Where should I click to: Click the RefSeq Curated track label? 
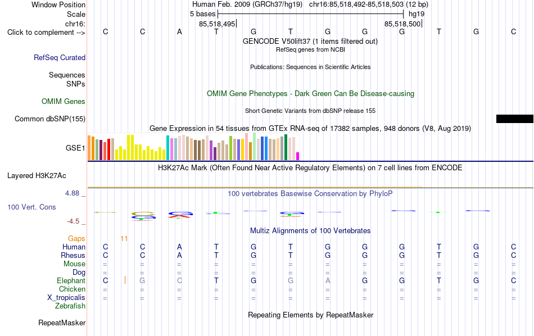click(x=60, y=57)
